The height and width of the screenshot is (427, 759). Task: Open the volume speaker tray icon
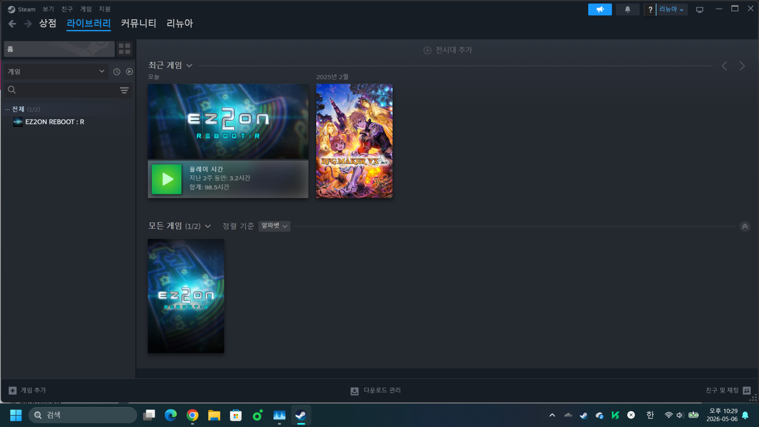(680, 415)
